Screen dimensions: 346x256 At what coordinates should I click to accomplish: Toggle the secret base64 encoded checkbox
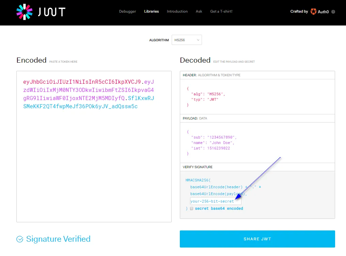(x=191, y=209)
